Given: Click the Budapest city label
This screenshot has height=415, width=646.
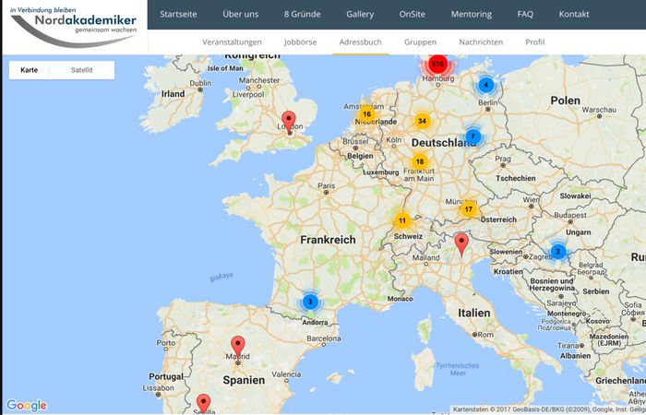Looking at the screenshot, I should coord(570,215).
